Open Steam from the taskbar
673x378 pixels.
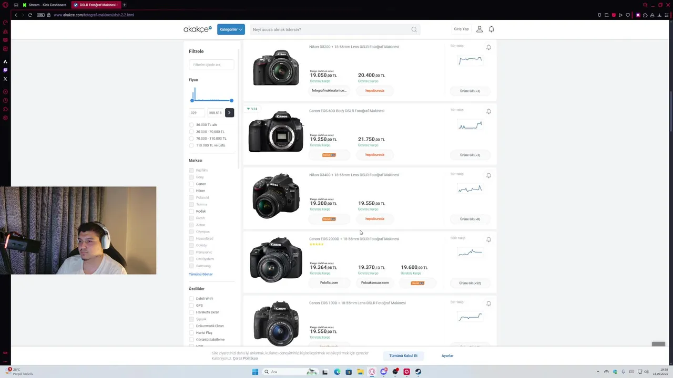[419, 372]
